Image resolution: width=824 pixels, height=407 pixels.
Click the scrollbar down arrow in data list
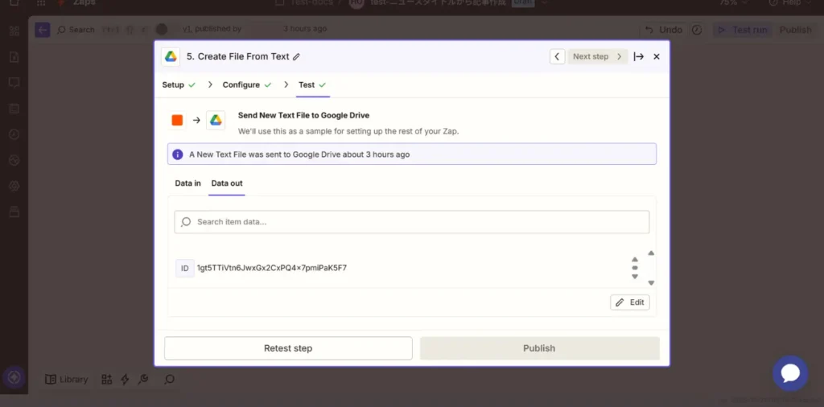(x=651, y=283)
